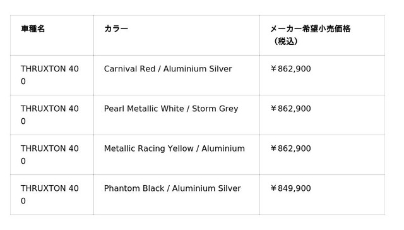Select the Carnival Red / Aluminium Silver cell

[x=177, y=75]
